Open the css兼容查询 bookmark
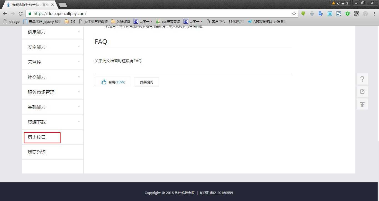This screenshot has height=201, width=379. coord(168,21)
